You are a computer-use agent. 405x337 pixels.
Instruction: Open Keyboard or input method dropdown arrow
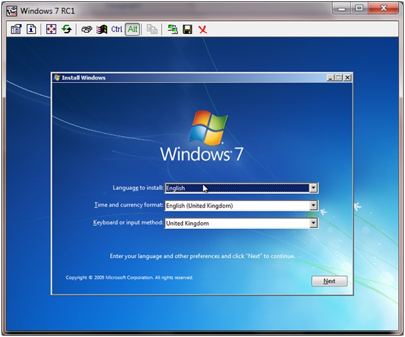pos(313,223)
